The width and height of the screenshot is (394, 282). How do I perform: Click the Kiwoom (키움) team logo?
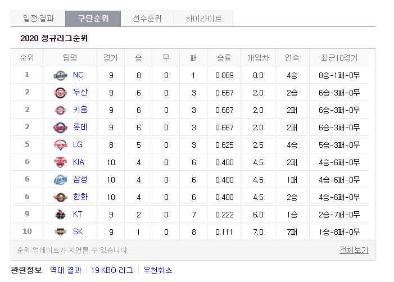pyautogui.click(x=60, y=110)
